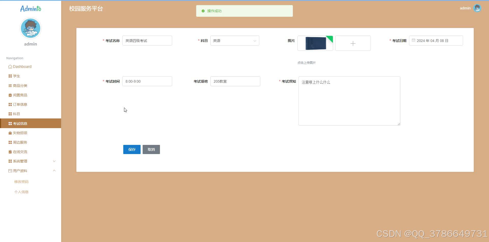
Task: Click the 点击上传图片 hint text
Action: 307,63
